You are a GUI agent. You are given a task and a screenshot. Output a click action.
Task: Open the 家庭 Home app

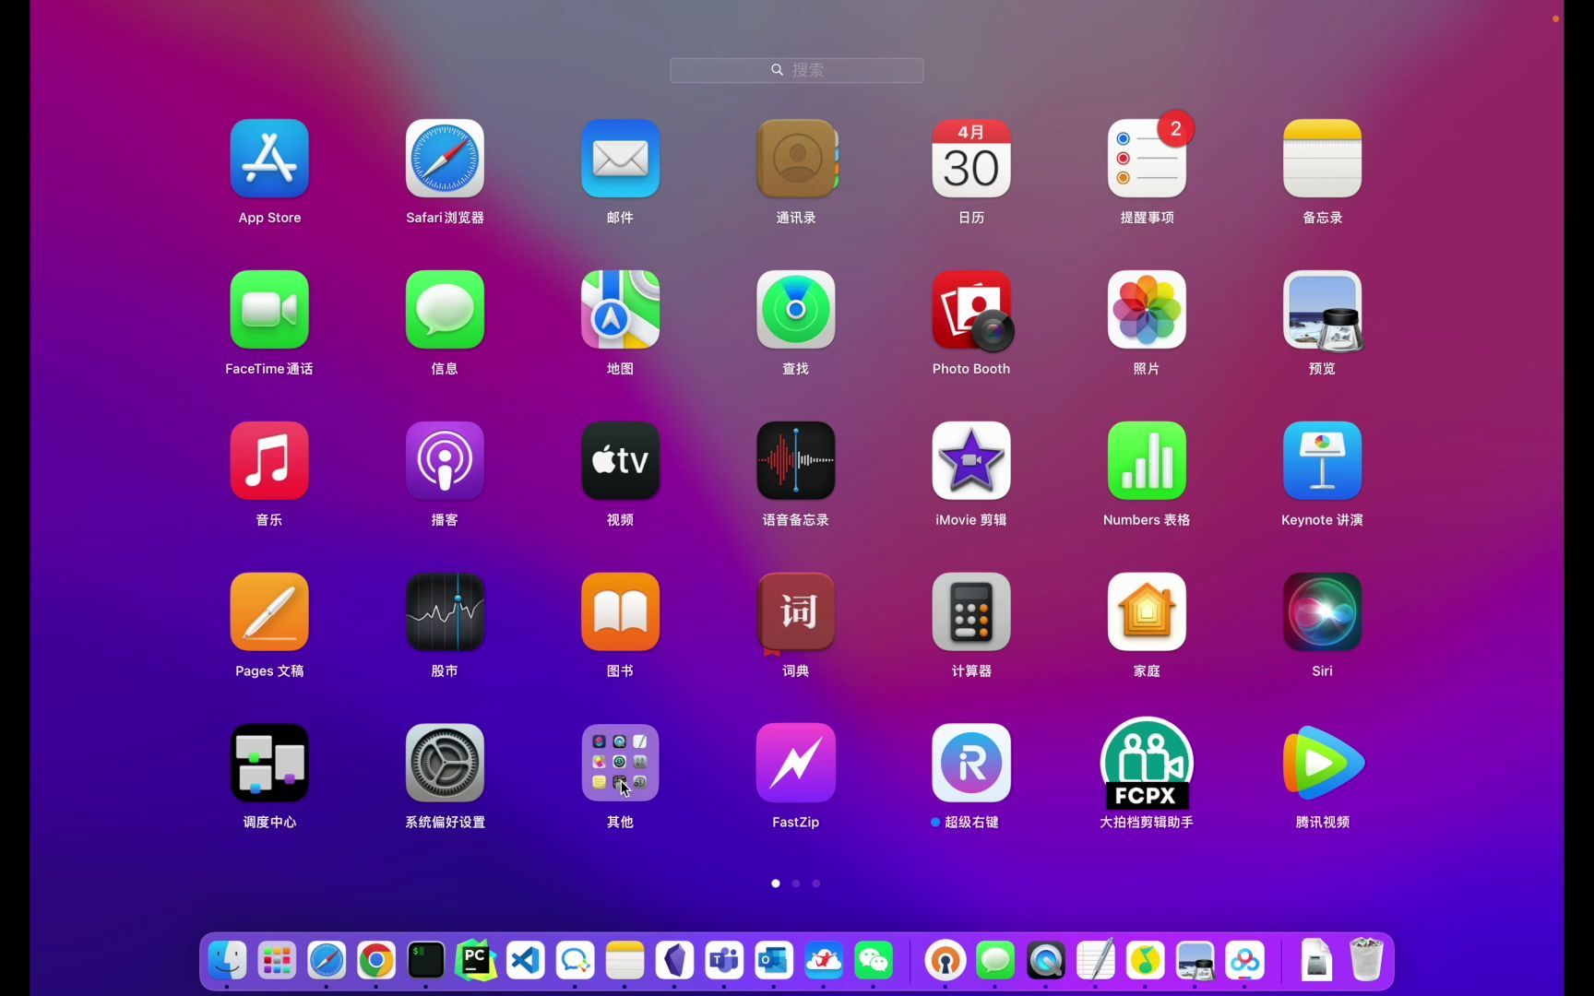pyautogui.click(x=1147, y=612)
